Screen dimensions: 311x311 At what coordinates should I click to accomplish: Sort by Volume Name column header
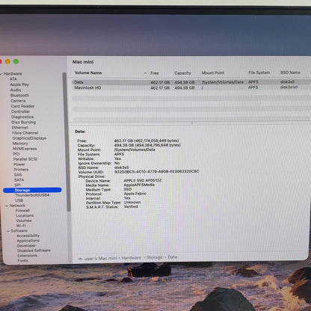pyautogui.click(x=88, y=73)
